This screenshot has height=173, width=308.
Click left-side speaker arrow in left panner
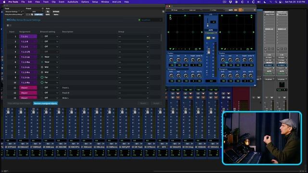tap(168, 32)
